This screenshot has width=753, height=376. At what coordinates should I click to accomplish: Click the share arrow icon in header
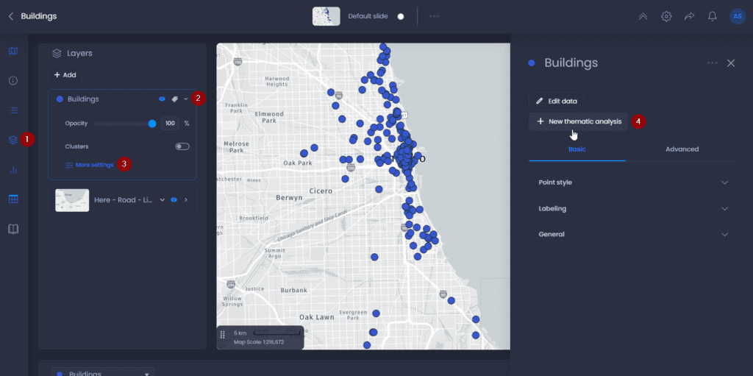coord(689,16)
